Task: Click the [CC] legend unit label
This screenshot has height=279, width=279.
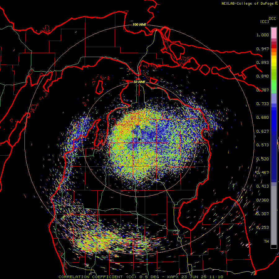Action: click(264, 21)
